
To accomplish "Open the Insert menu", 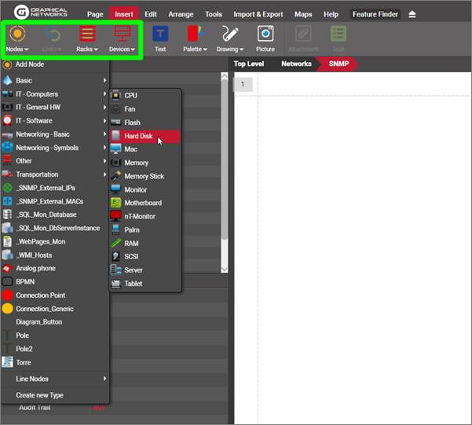I will [124, 14].
